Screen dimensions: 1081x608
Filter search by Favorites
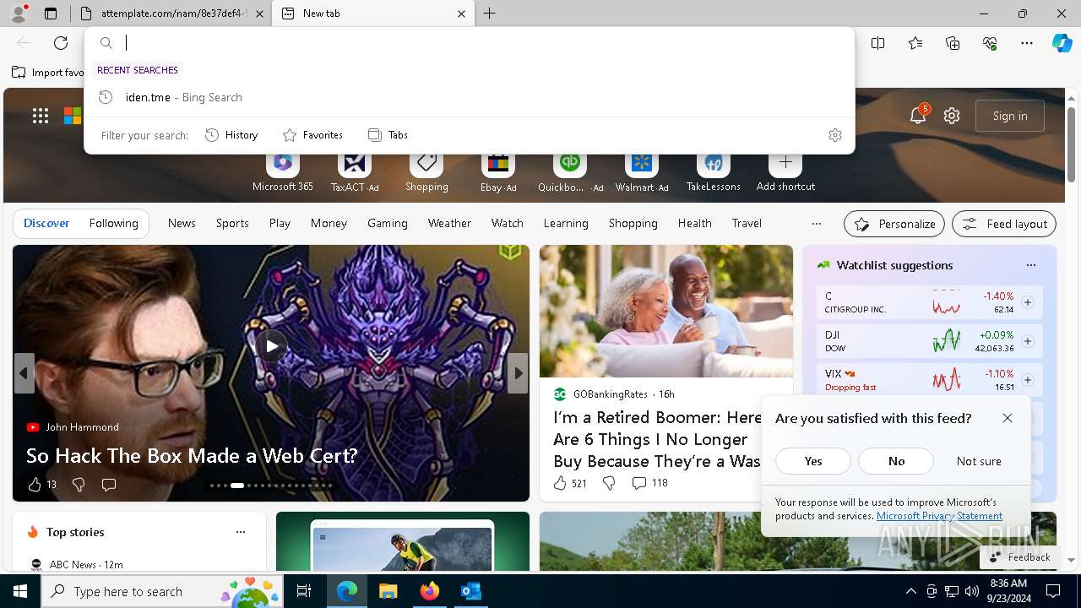[x=312, y=135]
